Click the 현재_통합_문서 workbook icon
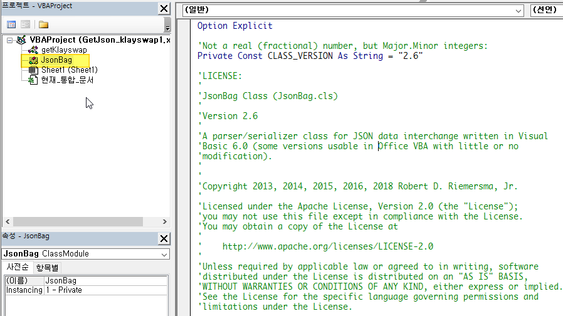 point(33,80)
